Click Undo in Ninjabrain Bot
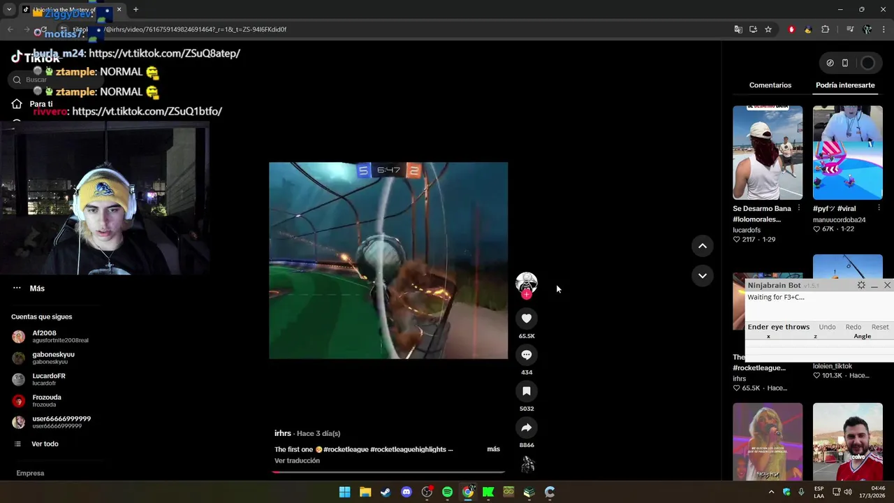Image resolution: width=894 pixels, height=503 pixels. 827,327
